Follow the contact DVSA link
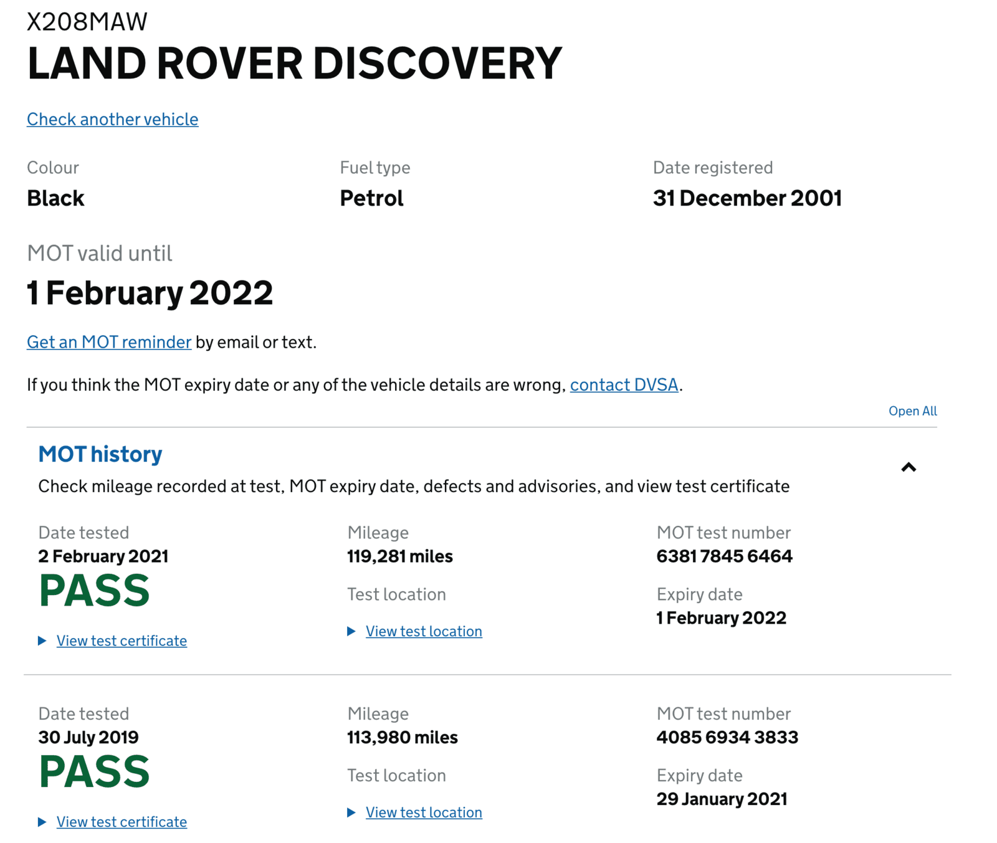This screenshot has height=843, width=997. [624, 385]
